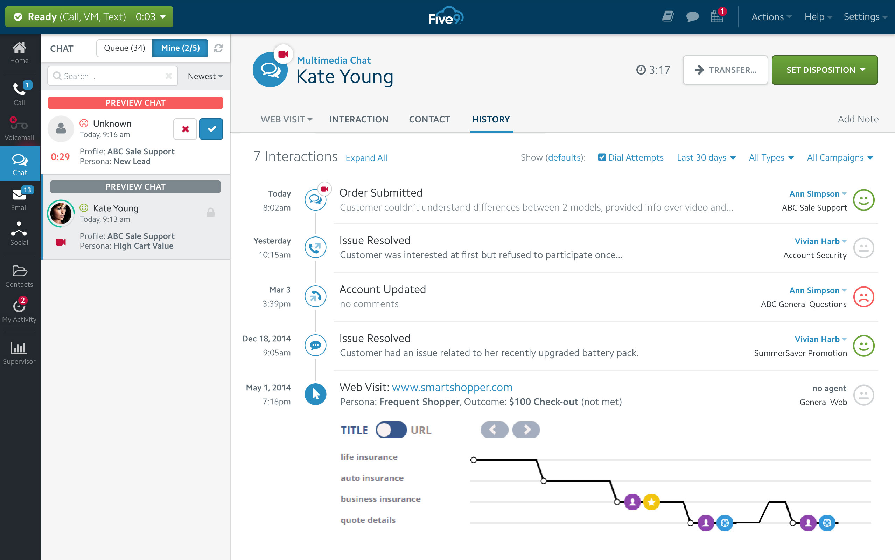Click the accept checkmark icon on Unknown chat
The width and height of the screenshot is (895, 560).
click(x=211, y=128)
